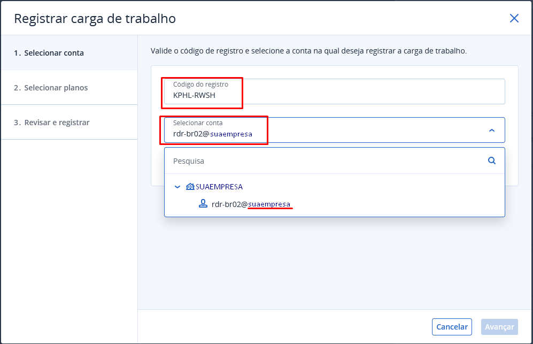Click the selected rdr-br02@suaempresa value in combo box
Viewport: 533px width, 344px height.
[213, 134]
